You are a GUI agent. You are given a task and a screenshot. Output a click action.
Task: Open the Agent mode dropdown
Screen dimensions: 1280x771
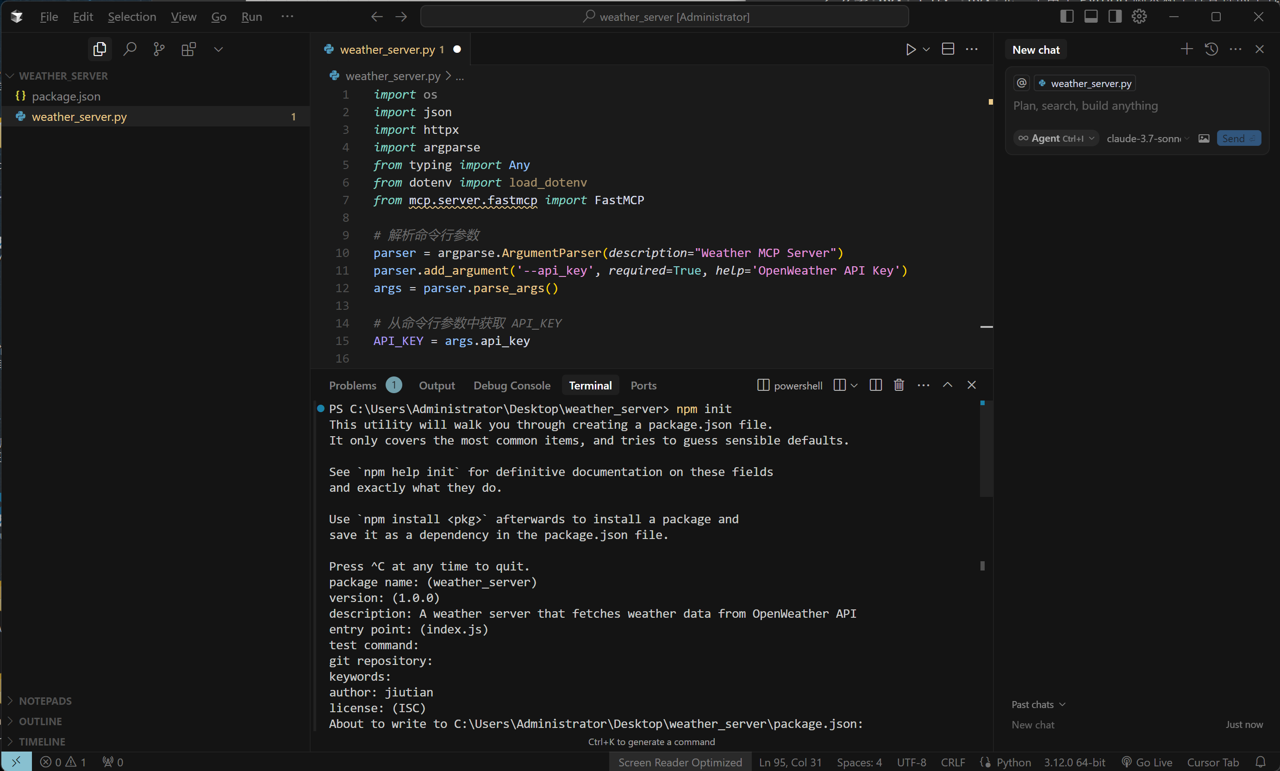tap(1056, 138)
